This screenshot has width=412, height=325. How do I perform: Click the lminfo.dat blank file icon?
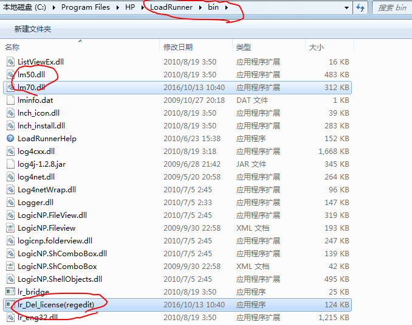coord(10,100)
